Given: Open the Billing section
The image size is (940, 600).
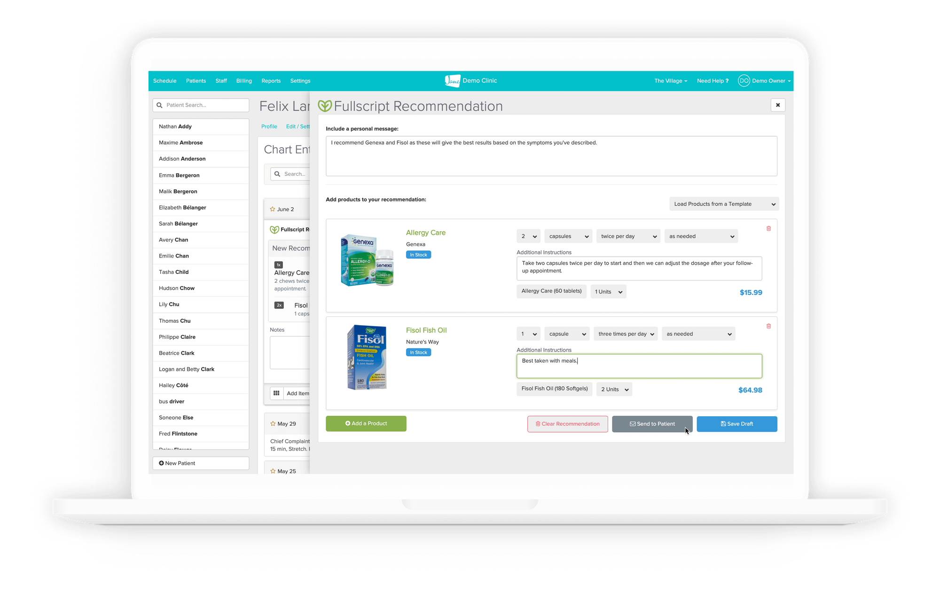Looking at the screenshot, I should (244, 81).
